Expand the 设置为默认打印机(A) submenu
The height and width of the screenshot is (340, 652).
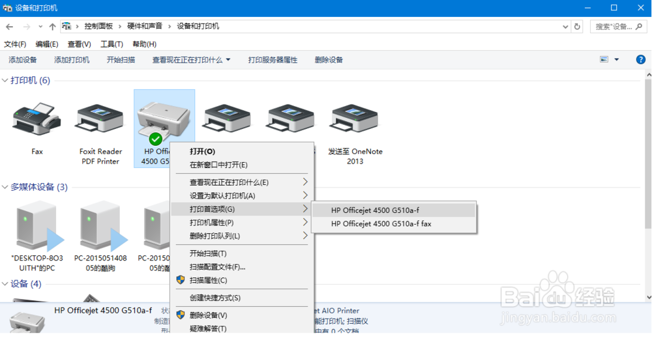pos(304,195)
